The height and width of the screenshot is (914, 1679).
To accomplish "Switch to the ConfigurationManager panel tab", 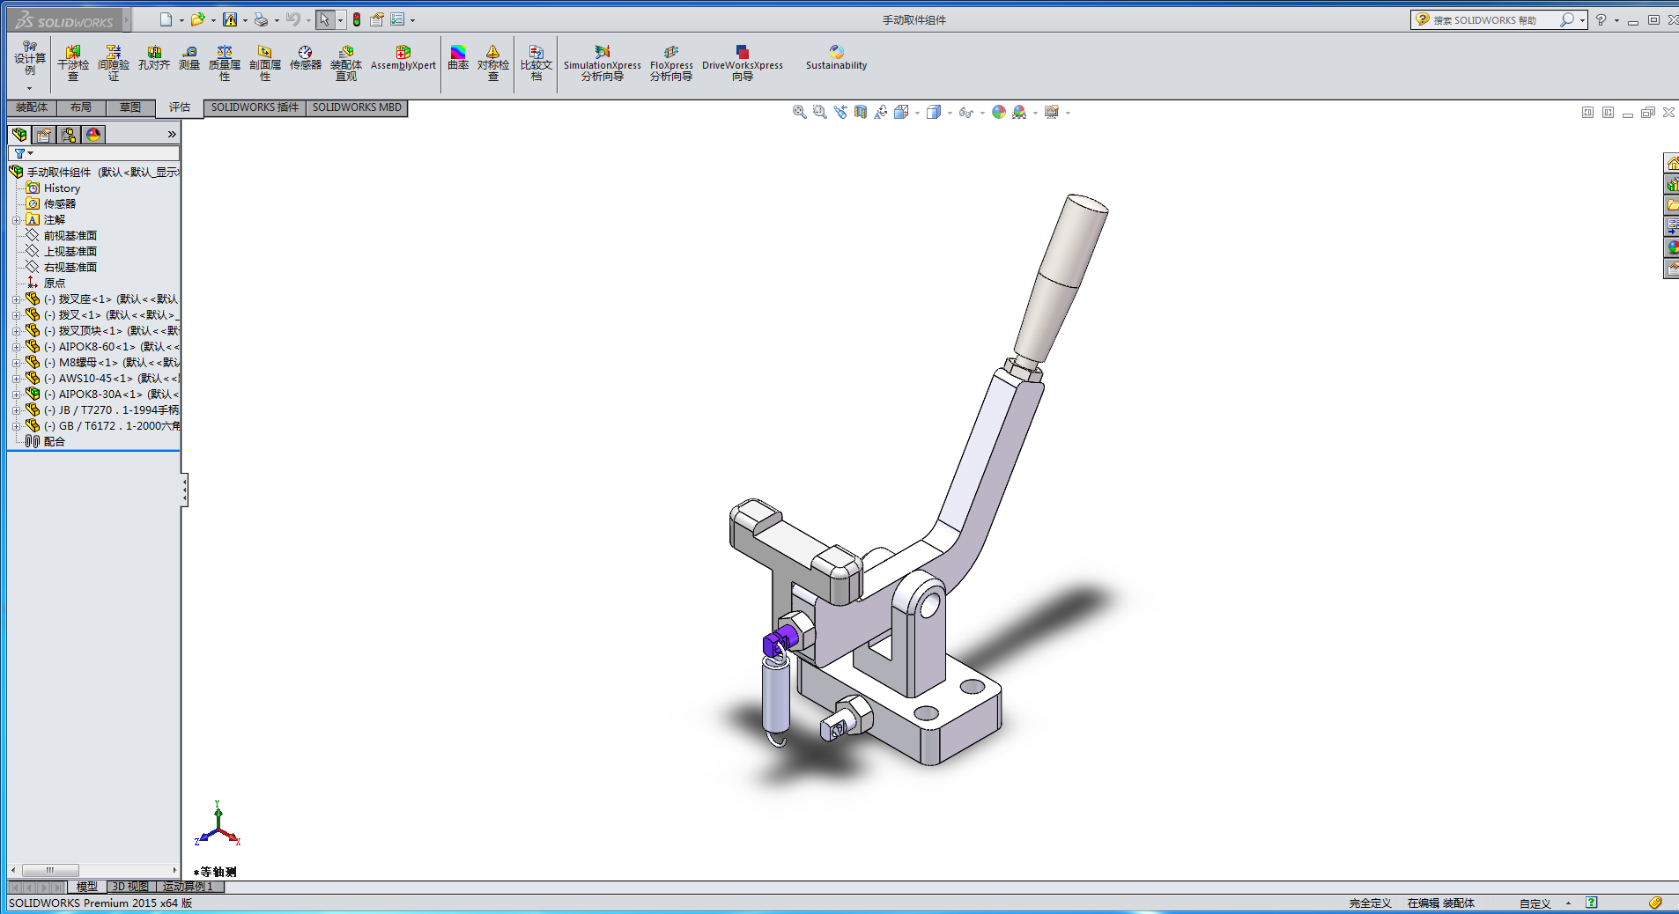I will coord(69,135).
